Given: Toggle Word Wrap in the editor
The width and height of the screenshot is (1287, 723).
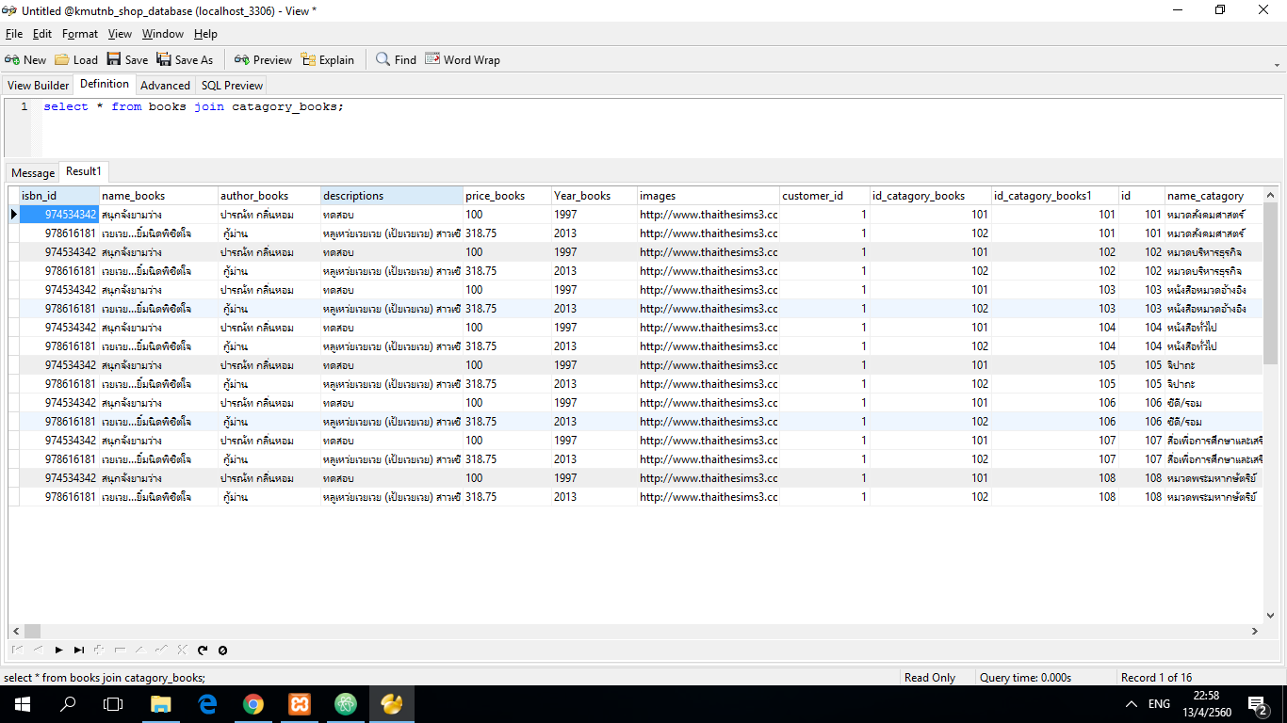Looking at the screenshot, I should [x=463, y=59].
